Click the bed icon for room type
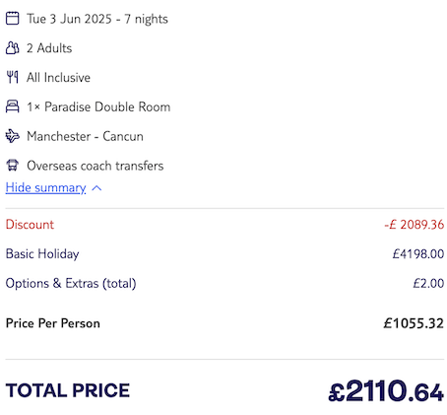 click(13, 106)
